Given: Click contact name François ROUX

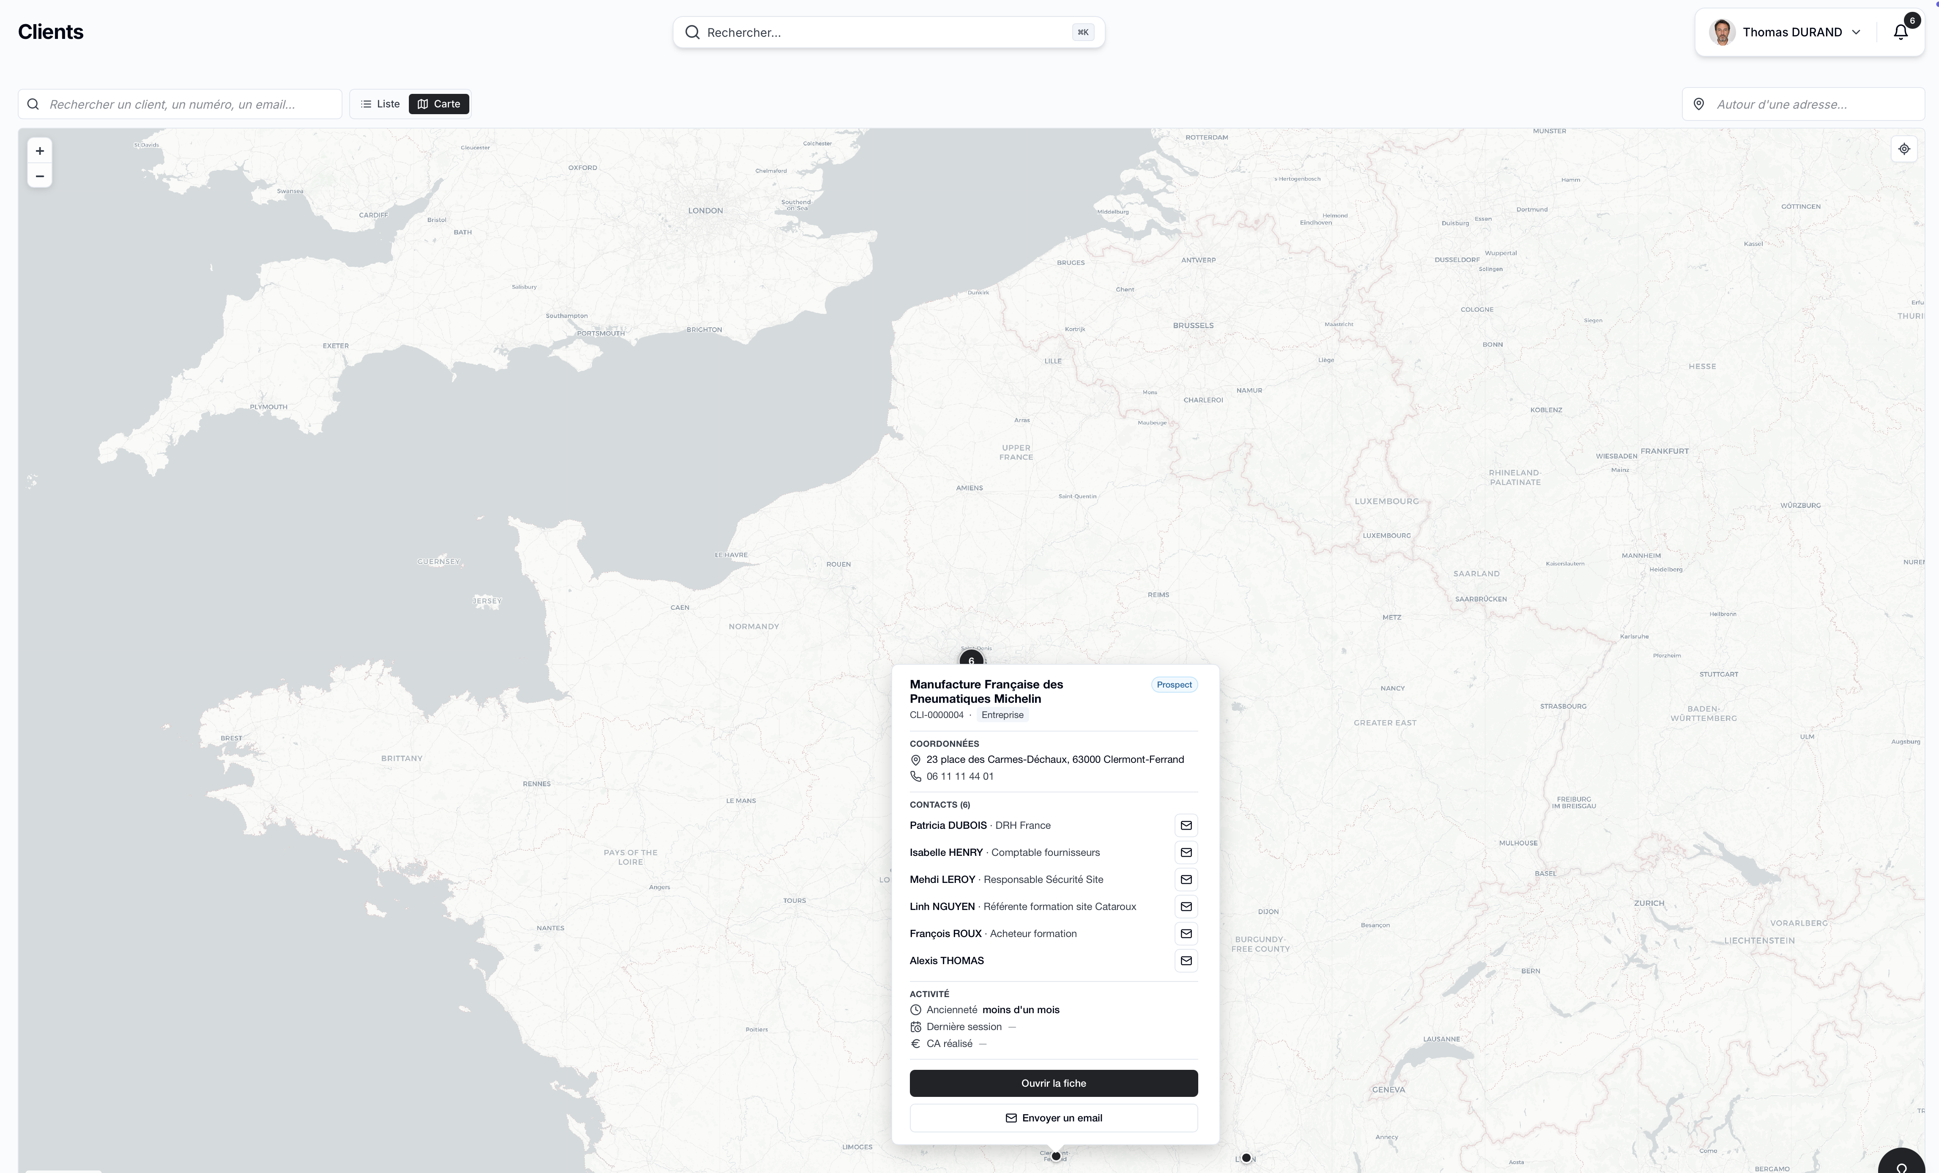Looking at the screenshot, I should click(x=945, y=934).
